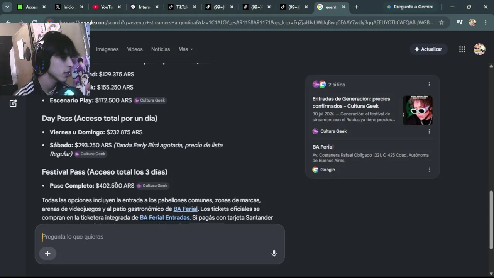Image resolution: width=494 pixels, height=278 pixels.
Task: Open the tab search dropdown arrow
Action: [7, 7]
